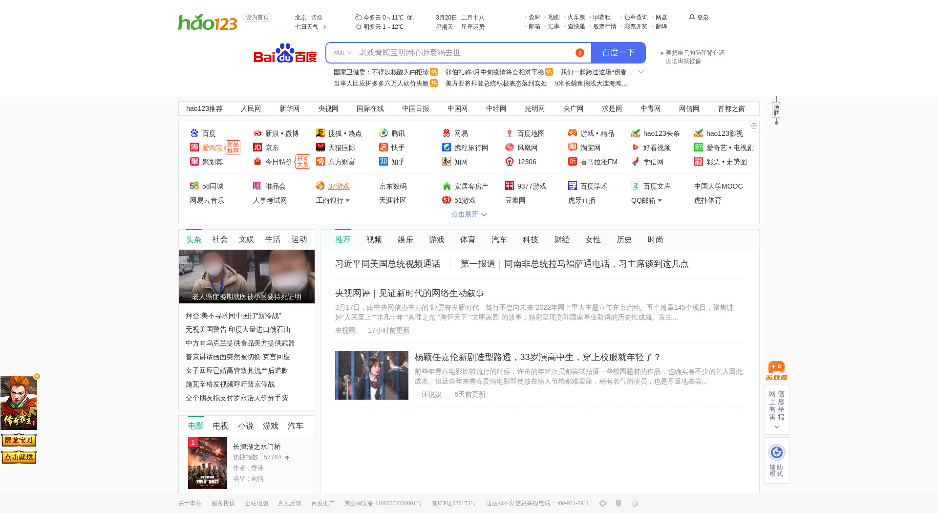Click the 登录 login link
The width and height of the screenshot is (938, 513).
point(699,18)
